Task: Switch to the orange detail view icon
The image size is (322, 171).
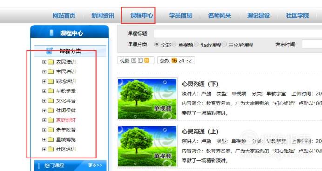Action: click(x=147, y=60)
